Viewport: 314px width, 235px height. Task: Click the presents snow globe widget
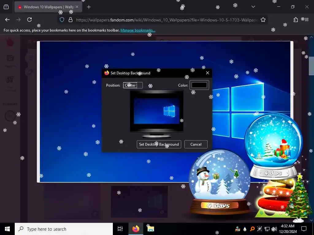point(274,146)
